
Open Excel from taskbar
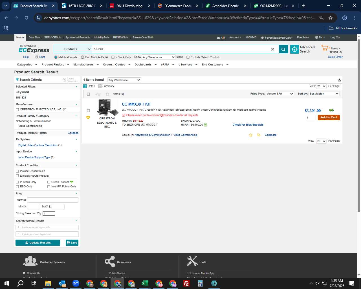[x=145, y=283]
